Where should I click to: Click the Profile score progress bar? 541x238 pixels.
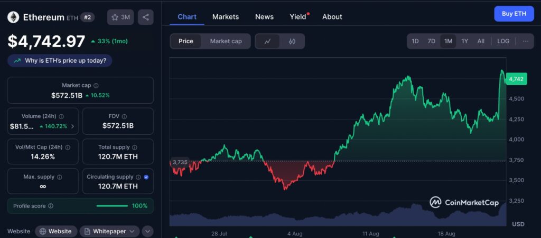112,206
